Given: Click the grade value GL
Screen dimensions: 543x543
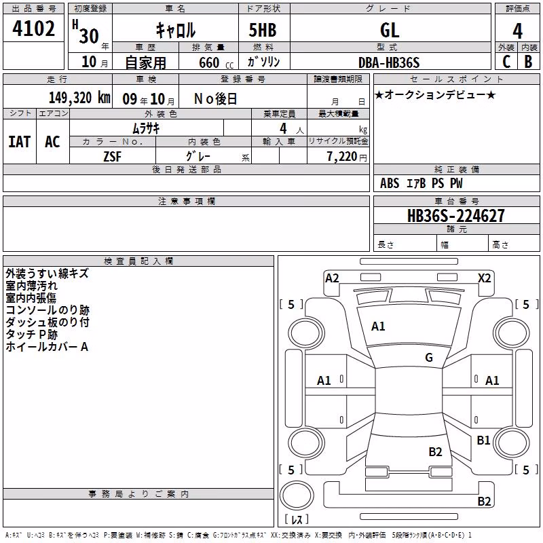Looking at the screenshot, I should pyautogui.click(x=390, y=30).
